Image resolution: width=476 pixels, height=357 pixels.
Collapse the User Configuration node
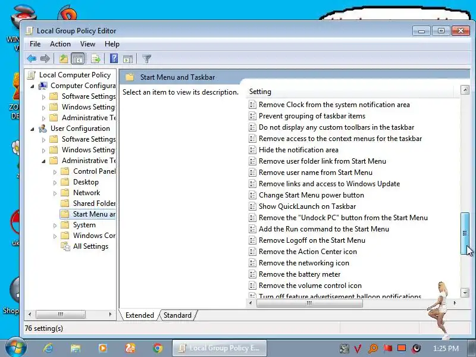point(33,129)
